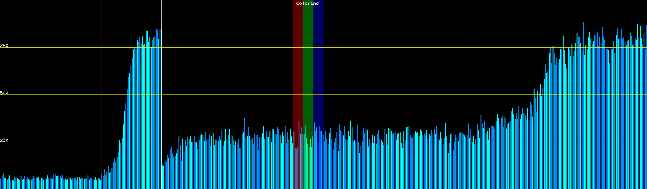Select the red coloring band
This screenshot has width=647, height=189.
(x=298, y=63)
